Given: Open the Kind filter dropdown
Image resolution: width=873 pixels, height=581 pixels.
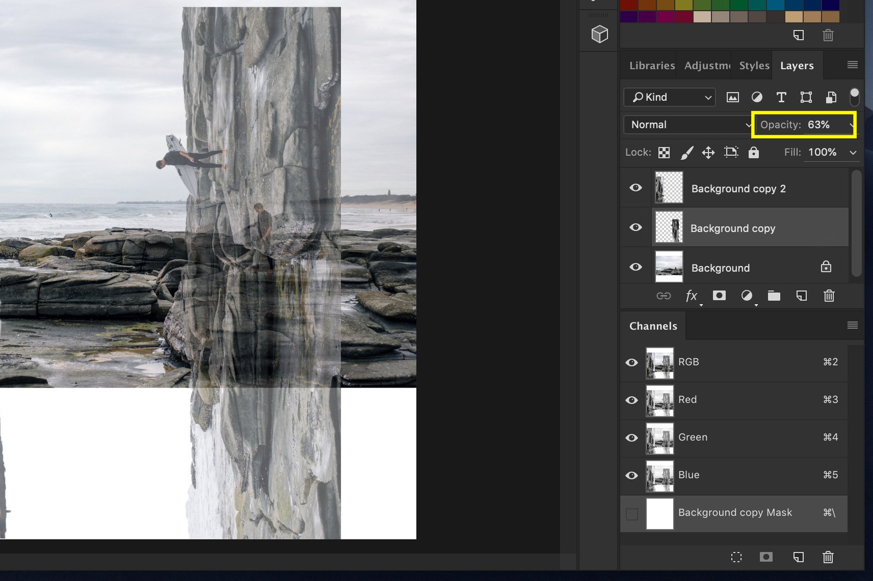Looking at the screenshot, I should coord(669,98).
